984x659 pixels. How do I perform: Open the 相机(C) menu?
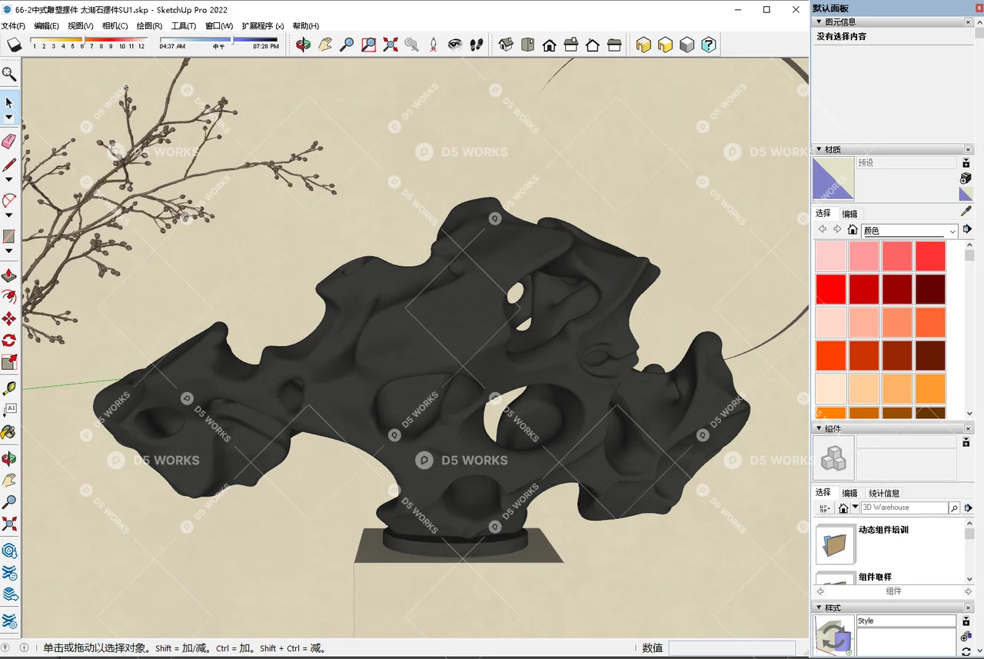(115, 25)
